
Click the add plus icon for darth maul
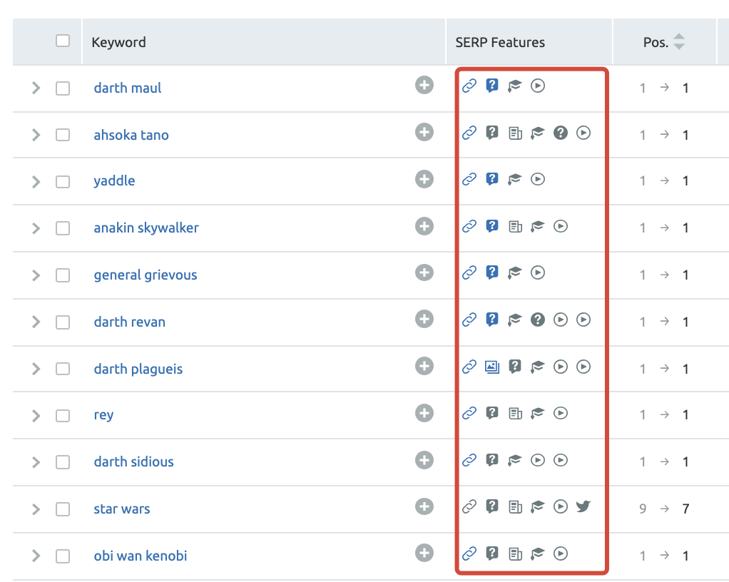(x=424, y=85)
